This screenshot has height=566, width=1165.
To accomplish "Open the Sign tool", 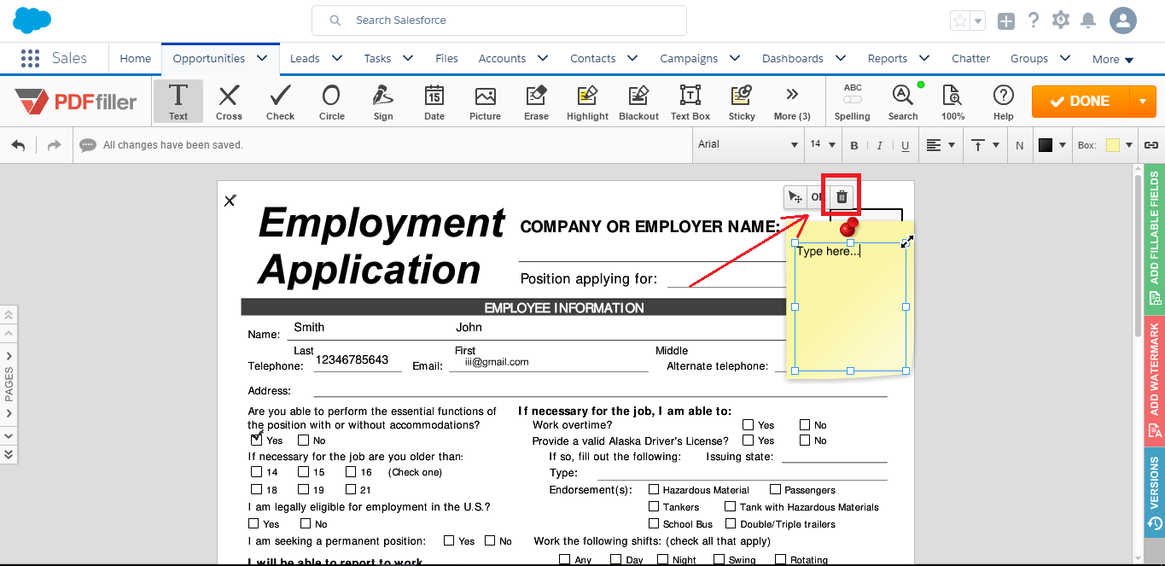I will pyautogui.click(x=383, y=102).
